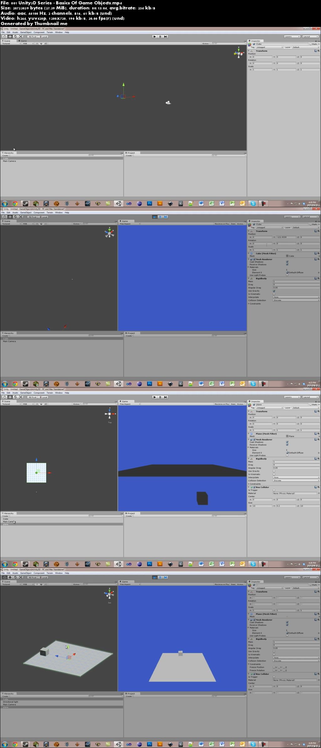Open Box Collider gear menu in Top view frame
Screen dimensions: 321x748
pyautogui.click(x=319, y=487)
